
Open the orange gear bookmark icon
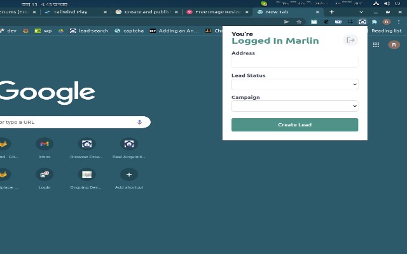[25, 30]
